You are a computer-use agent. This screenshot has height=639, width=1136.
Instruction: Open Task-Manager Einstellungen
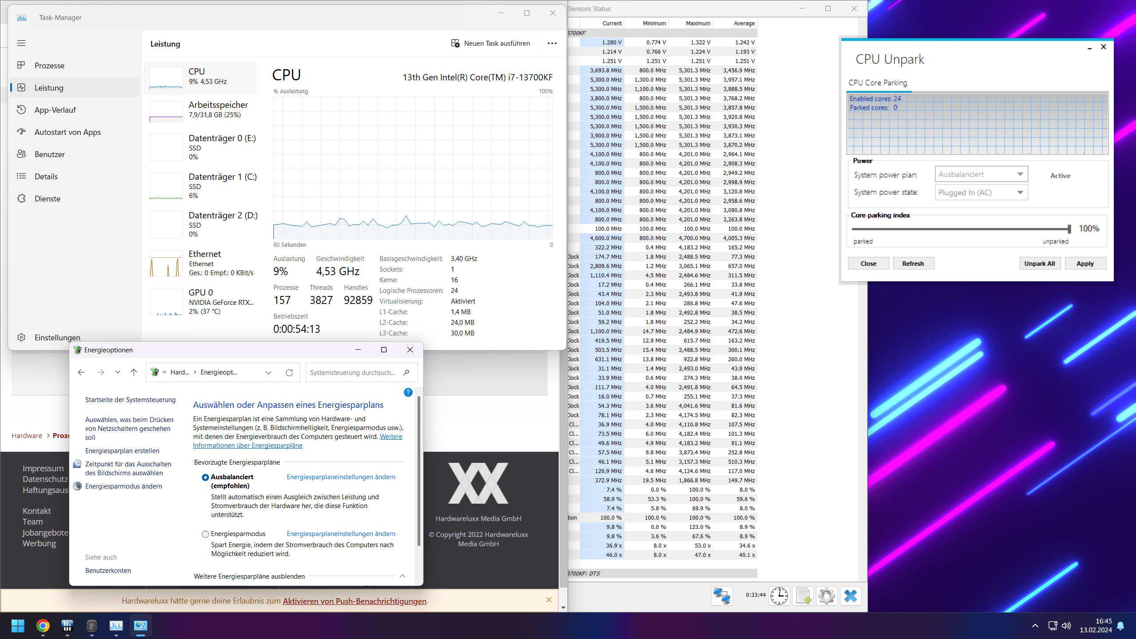coord(74,337)
